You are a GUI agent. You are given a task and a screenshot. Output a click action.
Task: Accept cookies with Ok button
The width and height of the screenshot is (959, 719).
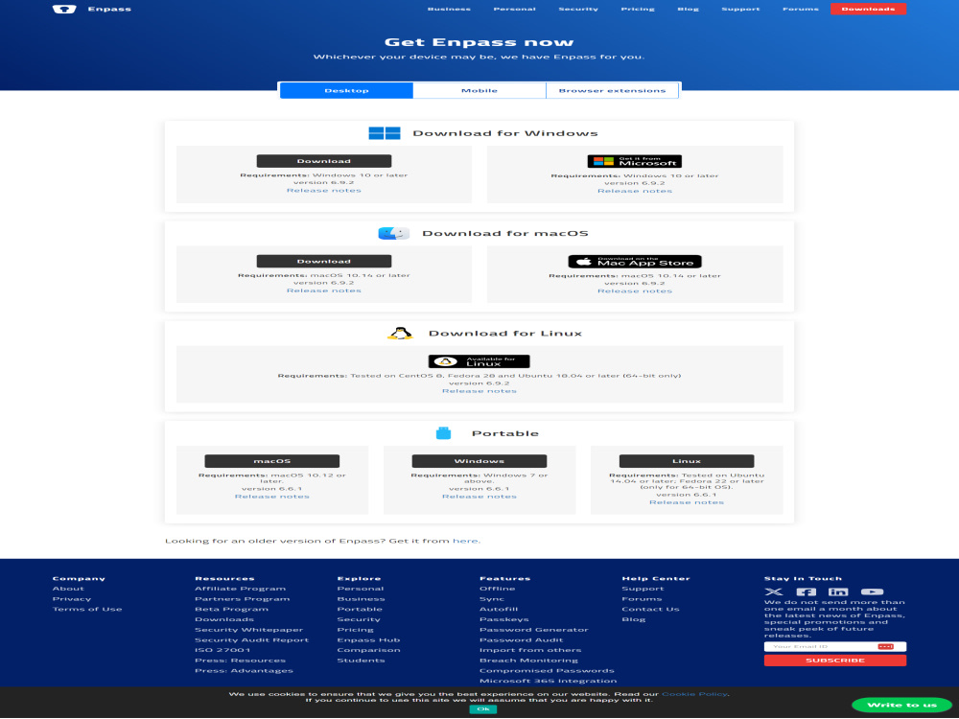pyautogui.click(x=482, y=709)
